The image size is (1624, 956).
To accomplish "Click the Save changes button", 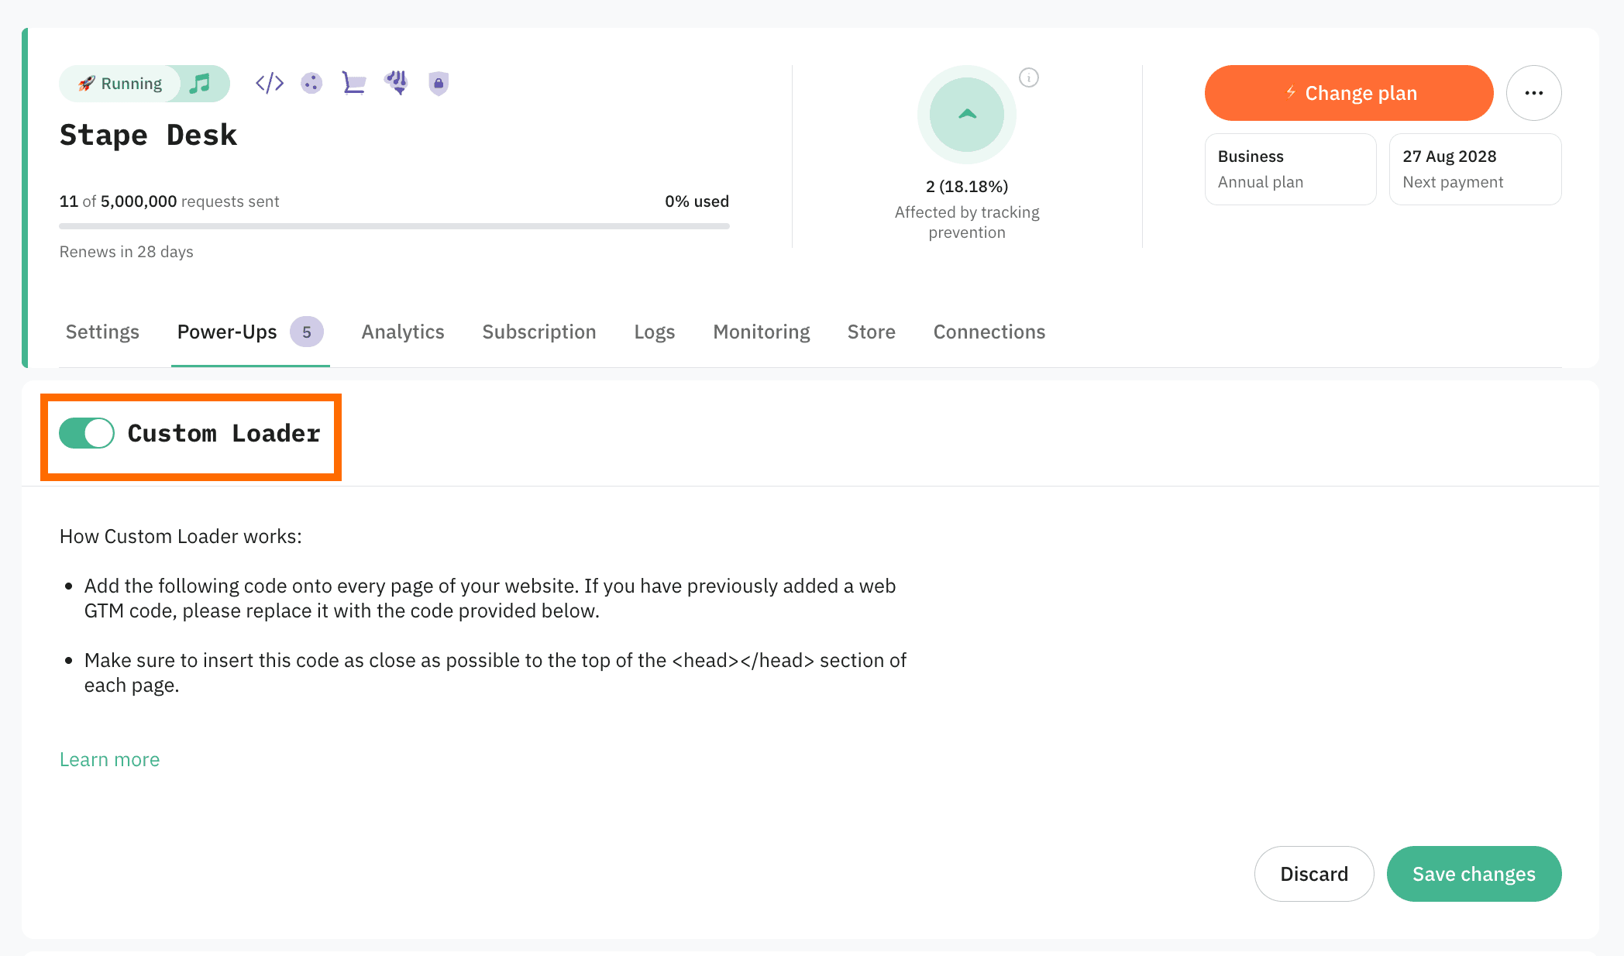I will [x=1474, y=874].
